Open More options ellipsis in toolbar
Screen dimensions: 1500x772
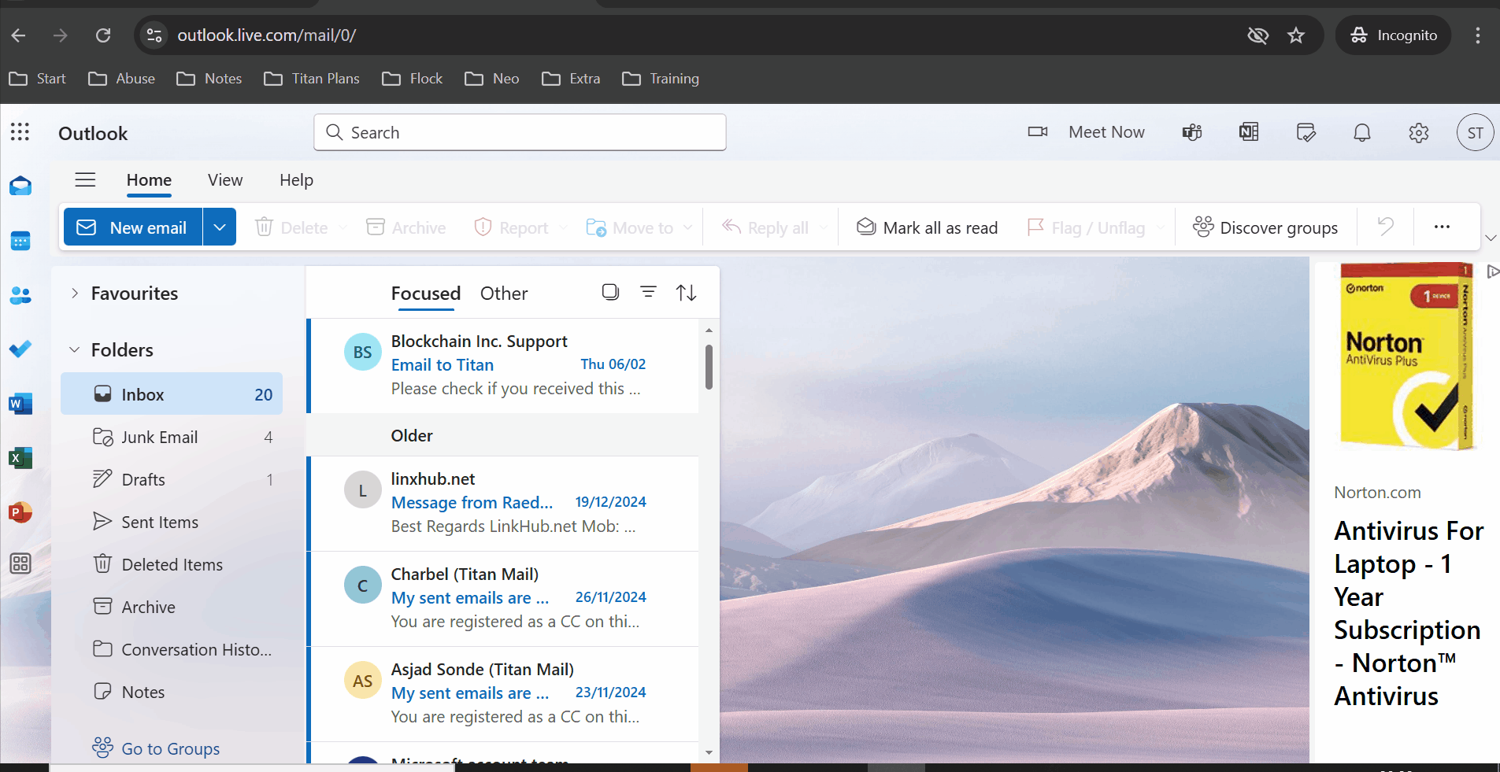click(1442, 227)
